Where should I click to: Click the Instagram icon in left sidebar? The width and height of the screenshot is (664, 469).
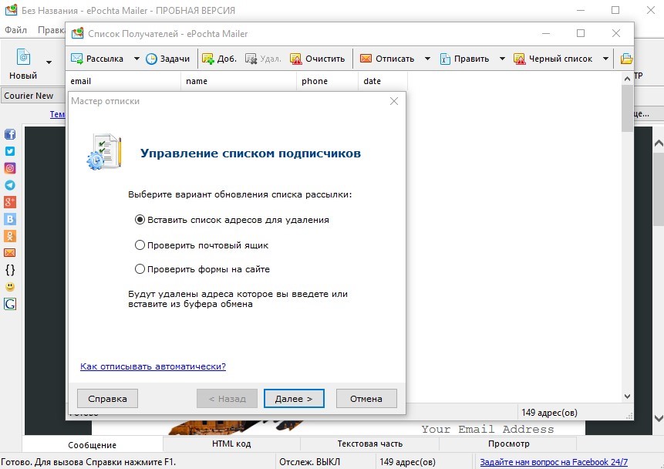tap(10, 168)
